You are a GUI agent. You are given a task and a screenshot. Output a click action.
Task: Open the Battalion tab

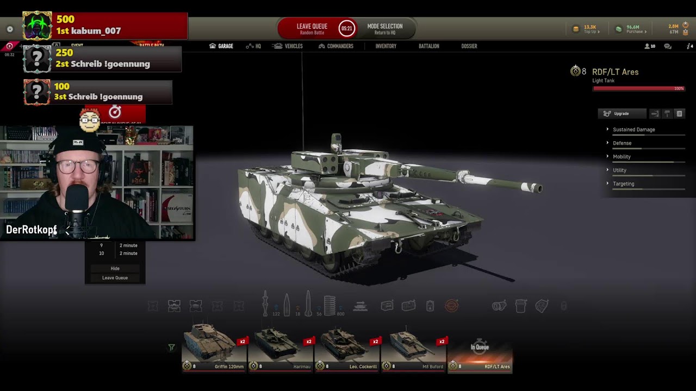pos(429,46)
